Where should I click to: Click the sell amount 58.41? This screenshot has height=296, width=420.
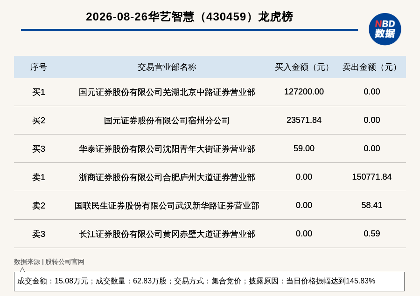pyautogui.click(x=371, y=205)
